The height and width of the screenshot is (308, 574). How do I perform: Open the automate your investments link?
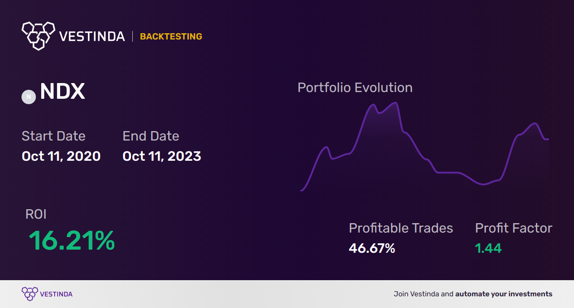point(504,294)
